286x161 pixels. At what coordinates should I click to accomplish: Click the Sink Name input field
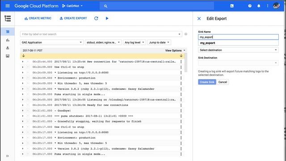pos(238,37)
